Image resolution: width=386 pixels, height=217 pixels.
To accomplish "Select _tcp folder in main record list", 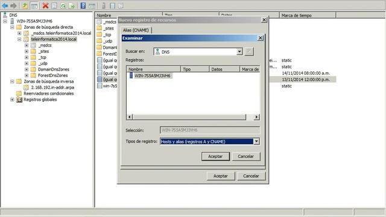I will 107,35.
